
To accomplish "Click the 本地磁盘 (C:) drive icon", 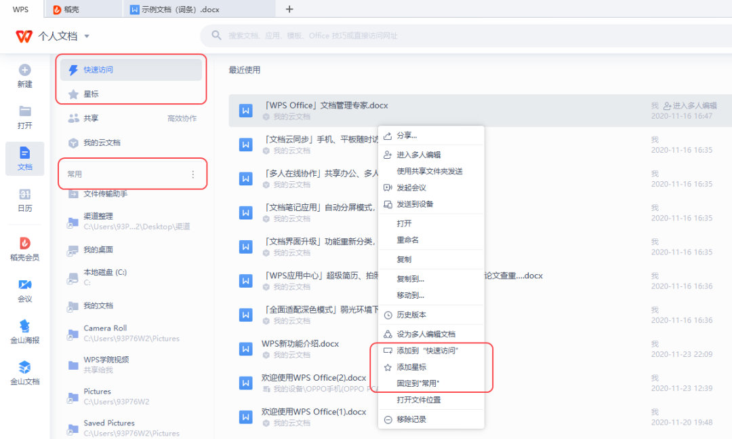I will [73, 278].
